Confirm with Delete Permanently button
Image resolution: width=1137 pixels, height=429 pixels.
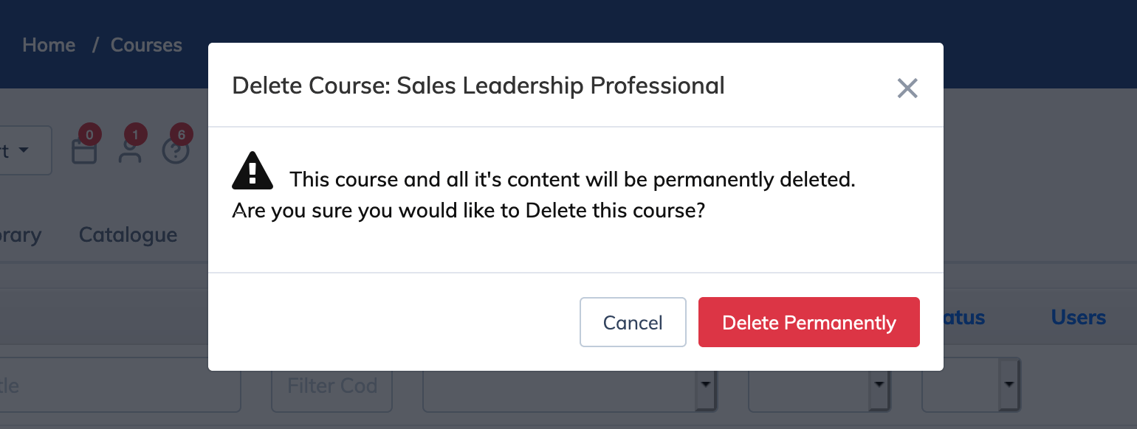[x=809, y=322]
